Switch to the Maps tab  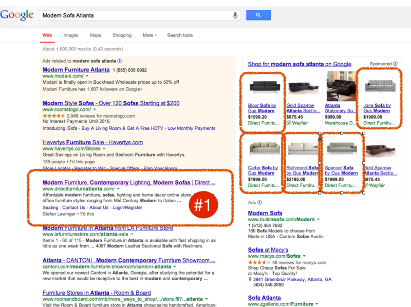pyautogui.click(x=96, y=35)
